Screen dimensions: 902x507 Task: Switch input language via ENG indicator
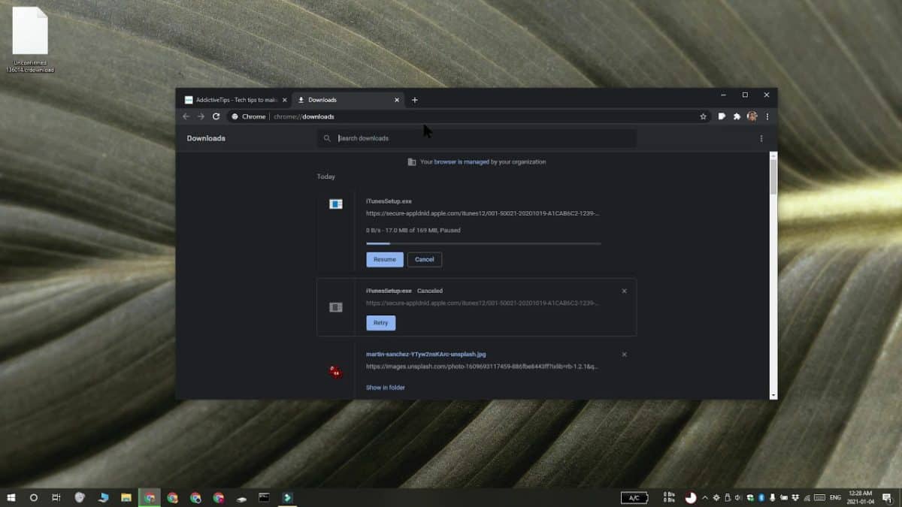coord(835,497)
